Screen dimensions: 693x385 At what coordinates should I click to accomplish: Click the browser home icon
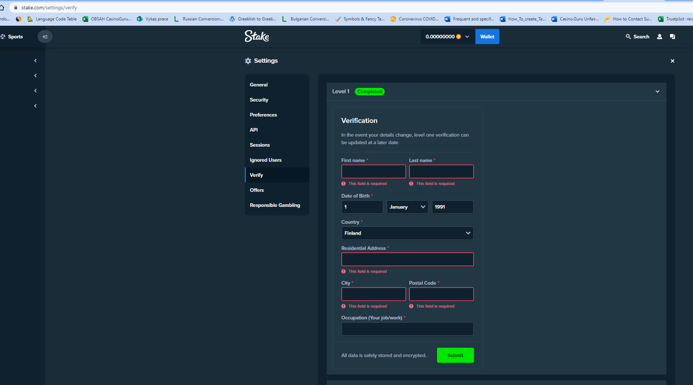point(2,7)
